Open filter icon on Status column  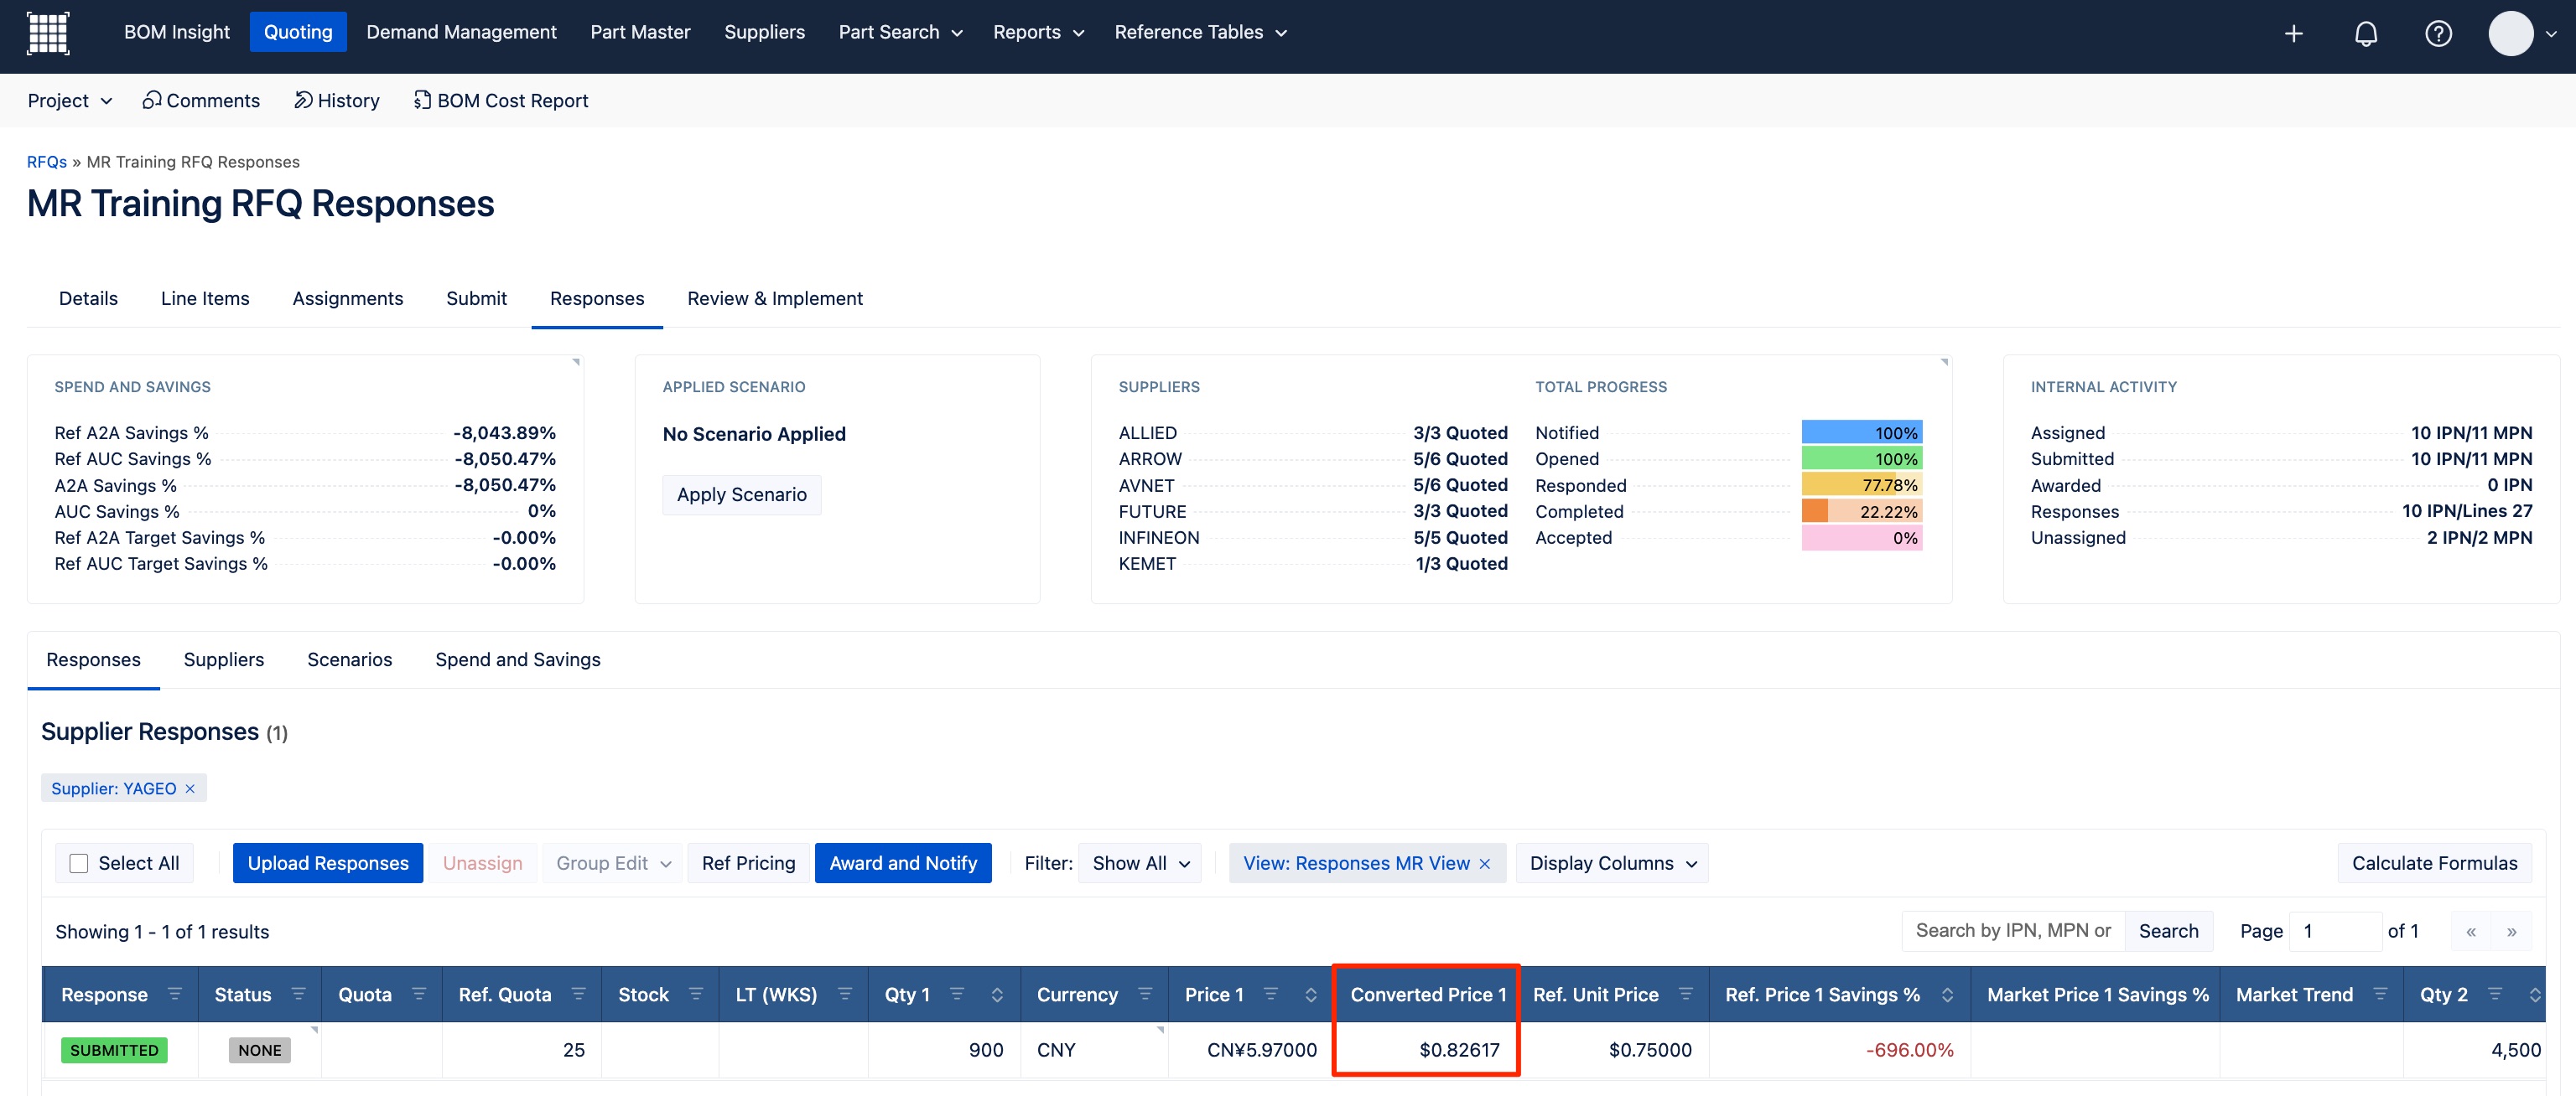(298, 994)
